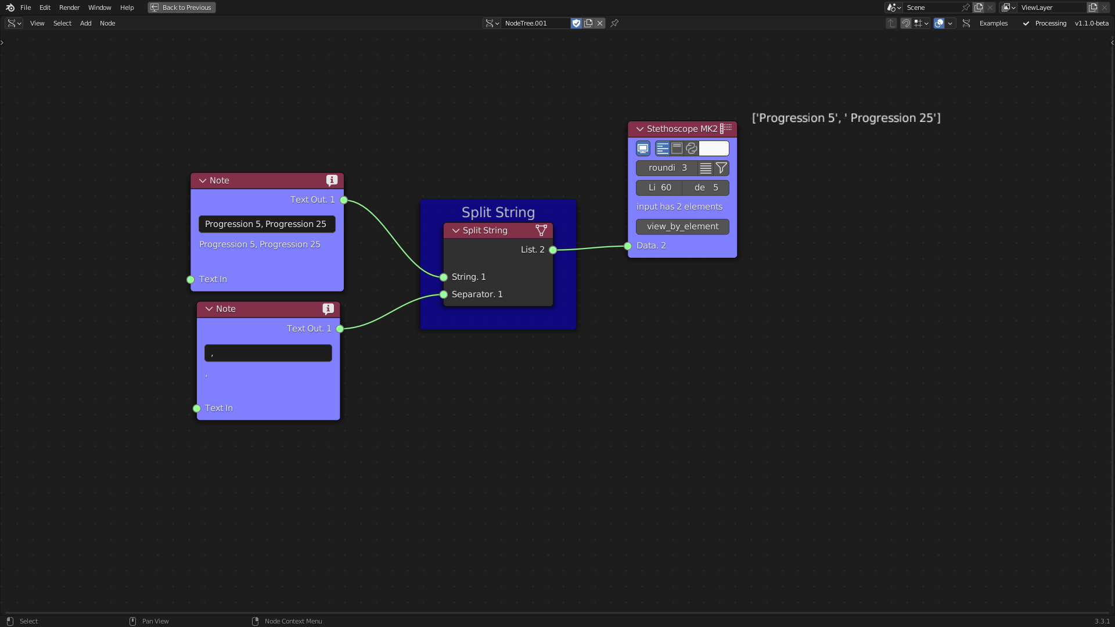Open the Add menu
Image resolution: width=1115 pixels, height=627 pixels.
(x=85, y=23)
